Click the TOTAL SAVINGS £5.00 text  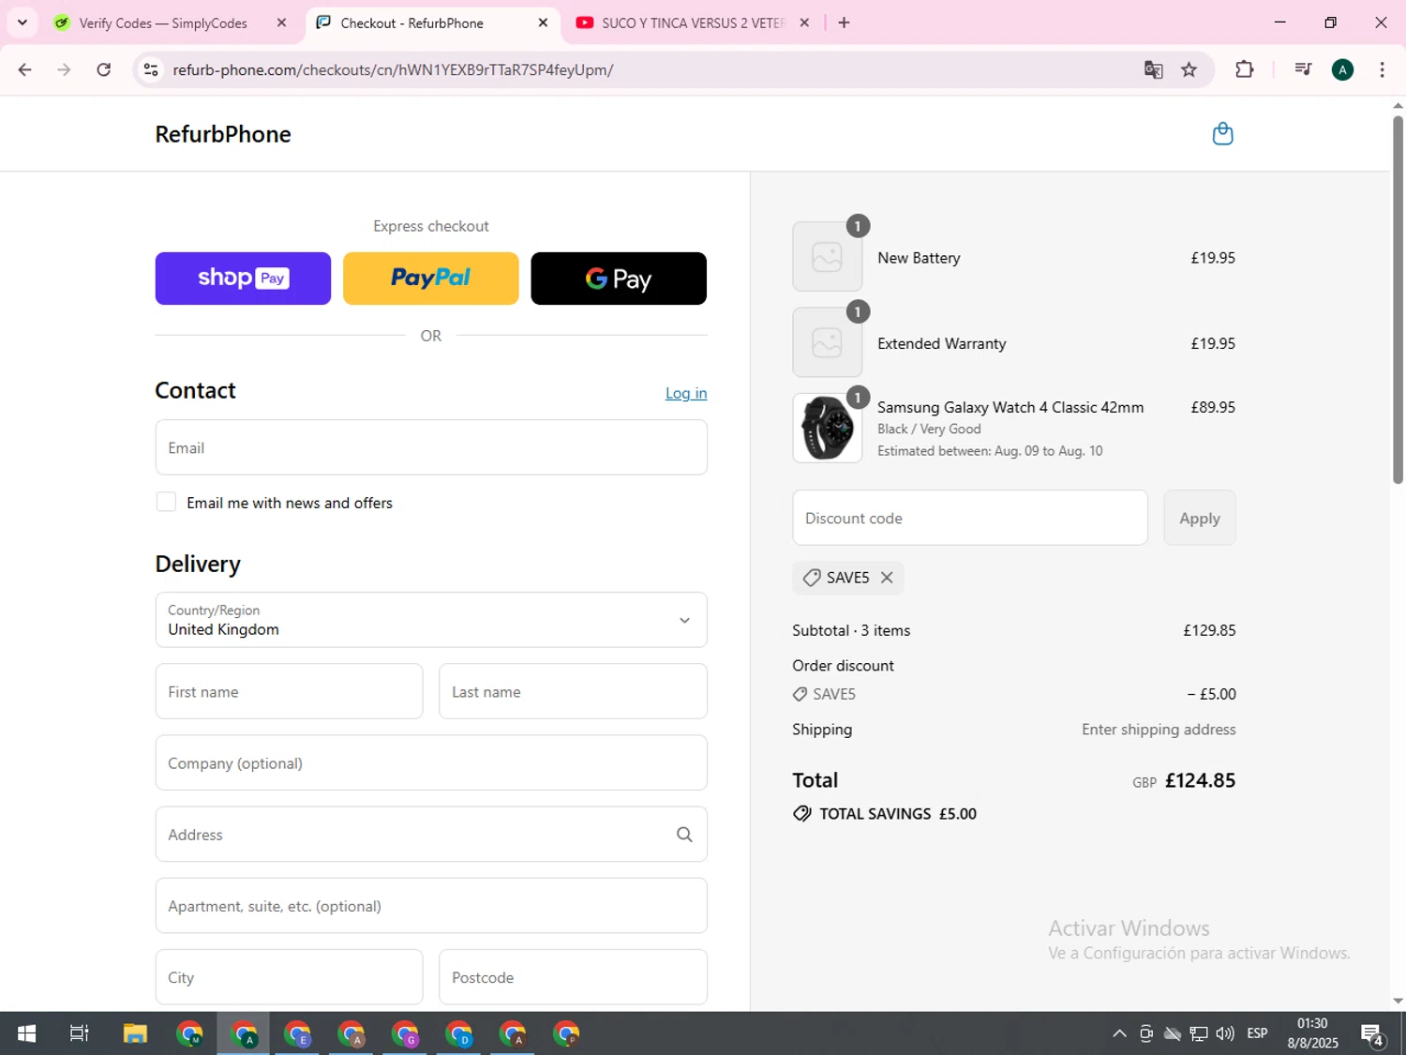tap(898, 814)
